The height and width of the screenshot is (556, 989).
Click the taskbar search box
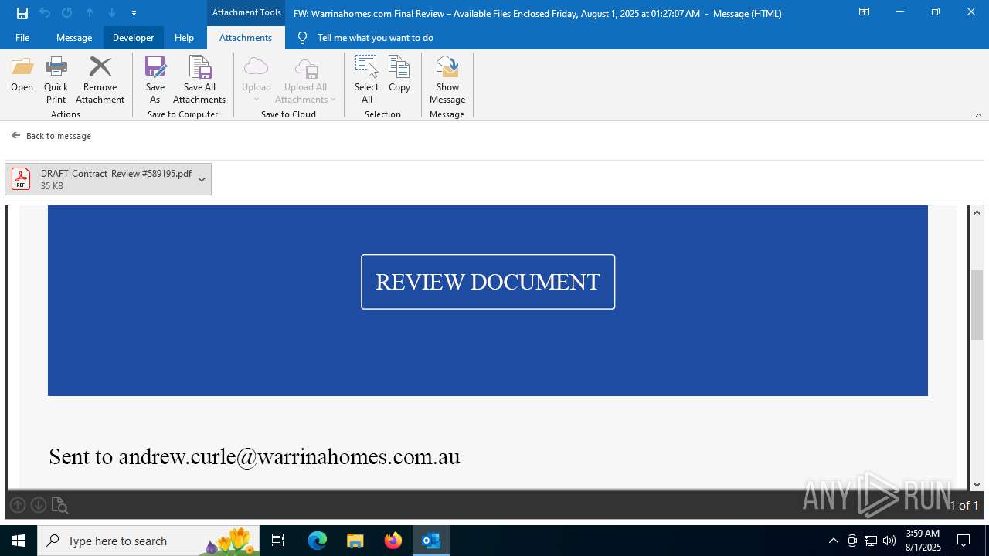click(x=148, y=541)
